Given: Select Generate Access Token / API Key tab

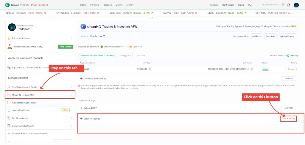Looking at the screenshot, I should point(97,55).
